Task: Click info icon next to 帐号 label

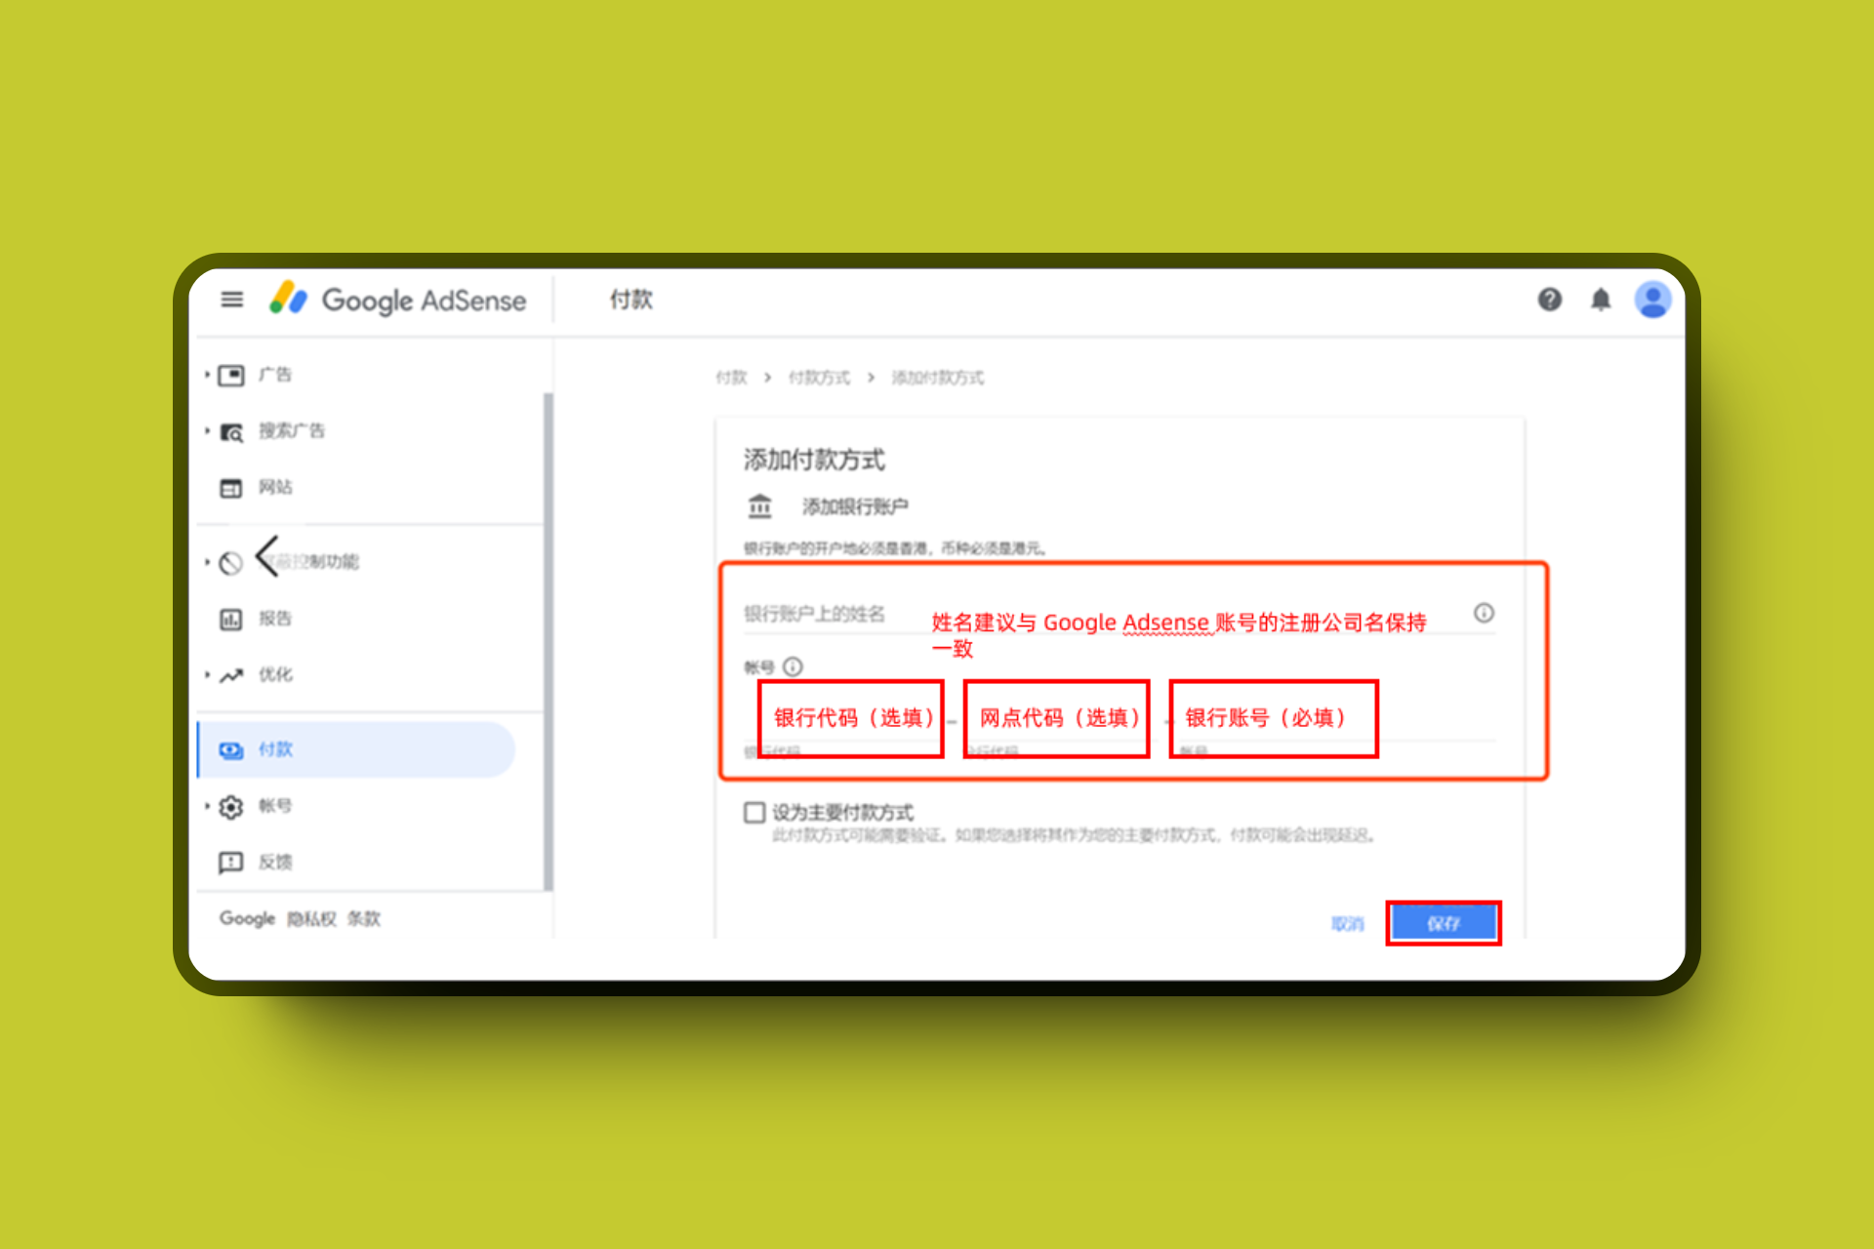Action: [793, 666]
